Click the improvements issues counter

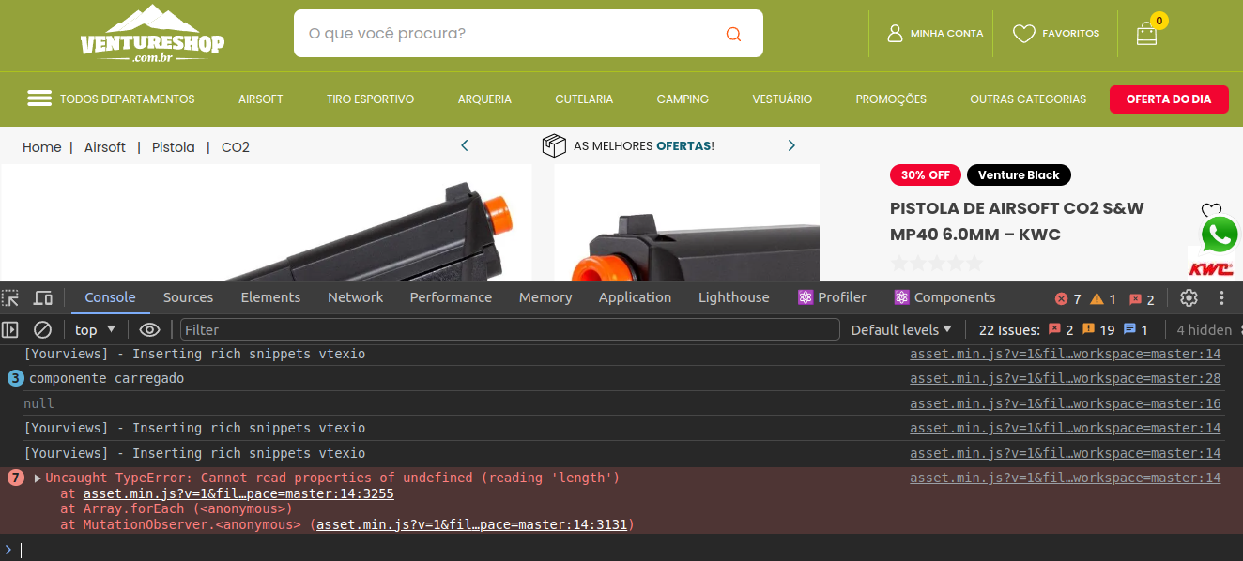(1136, 329)
